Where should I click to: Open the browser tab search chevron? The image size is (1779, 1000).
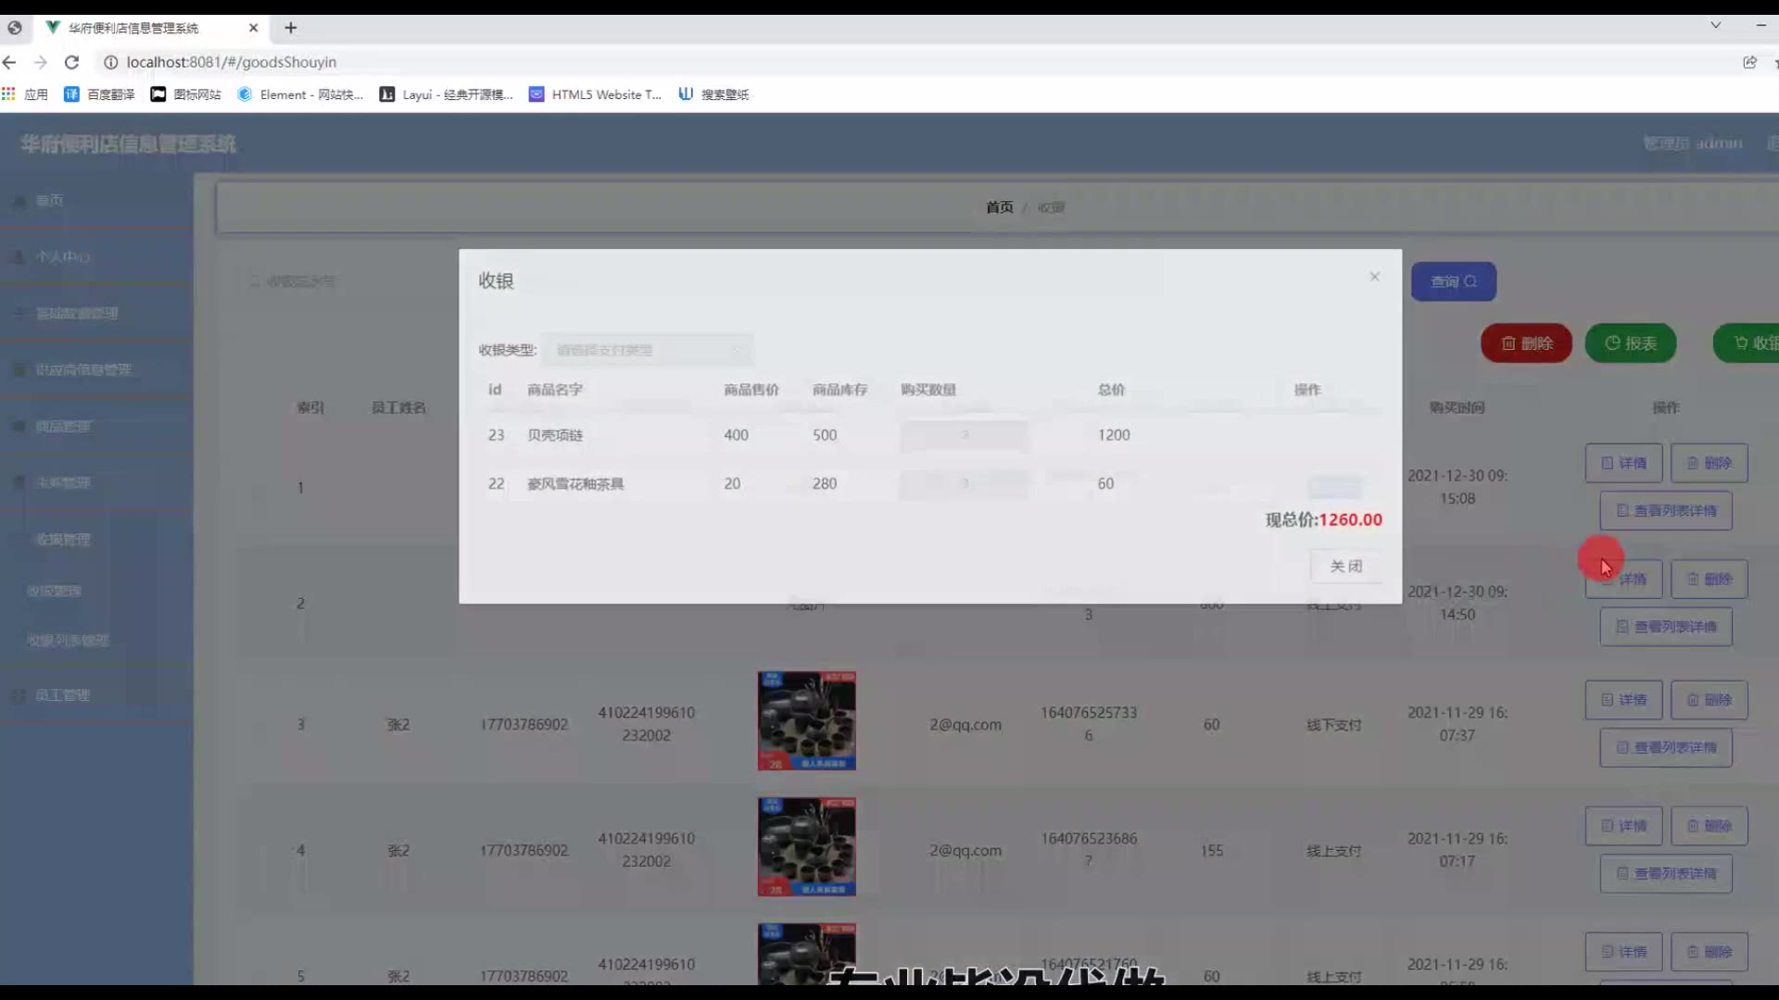click(x=1715, y=26)
